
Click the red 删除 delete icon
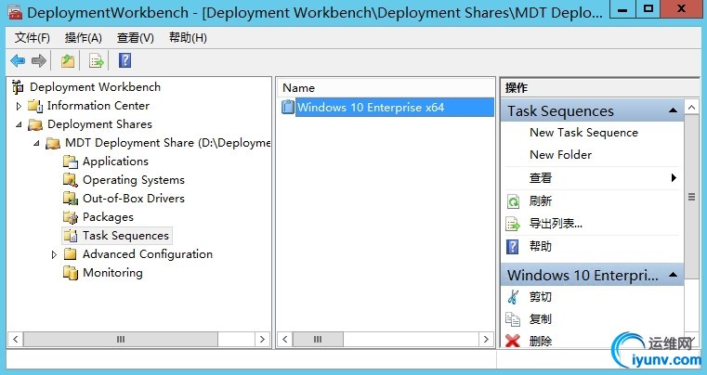[513, 341]
